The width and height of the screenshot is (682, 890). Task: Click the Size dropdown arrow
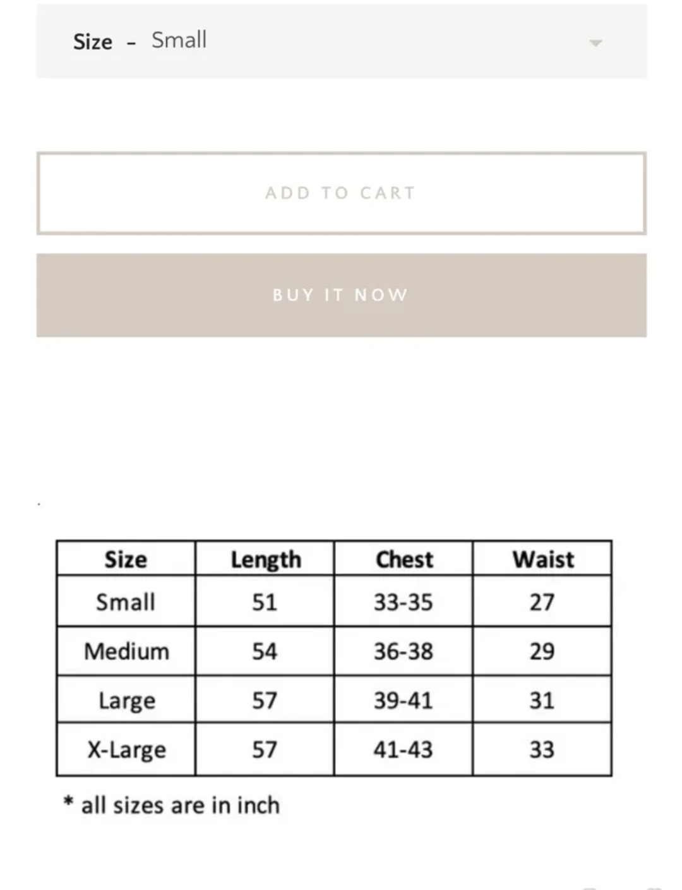click(x=595, y=43)
